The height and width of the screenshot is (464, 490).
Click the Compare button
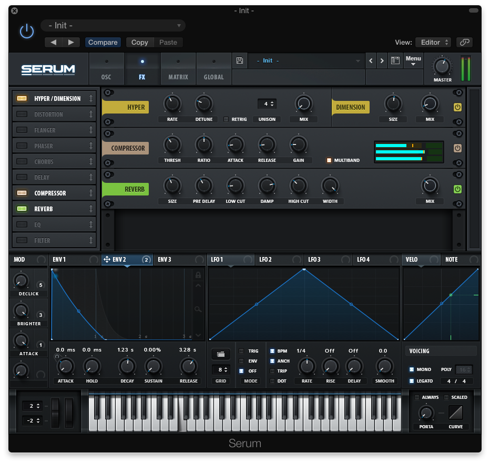click(103, 42)
